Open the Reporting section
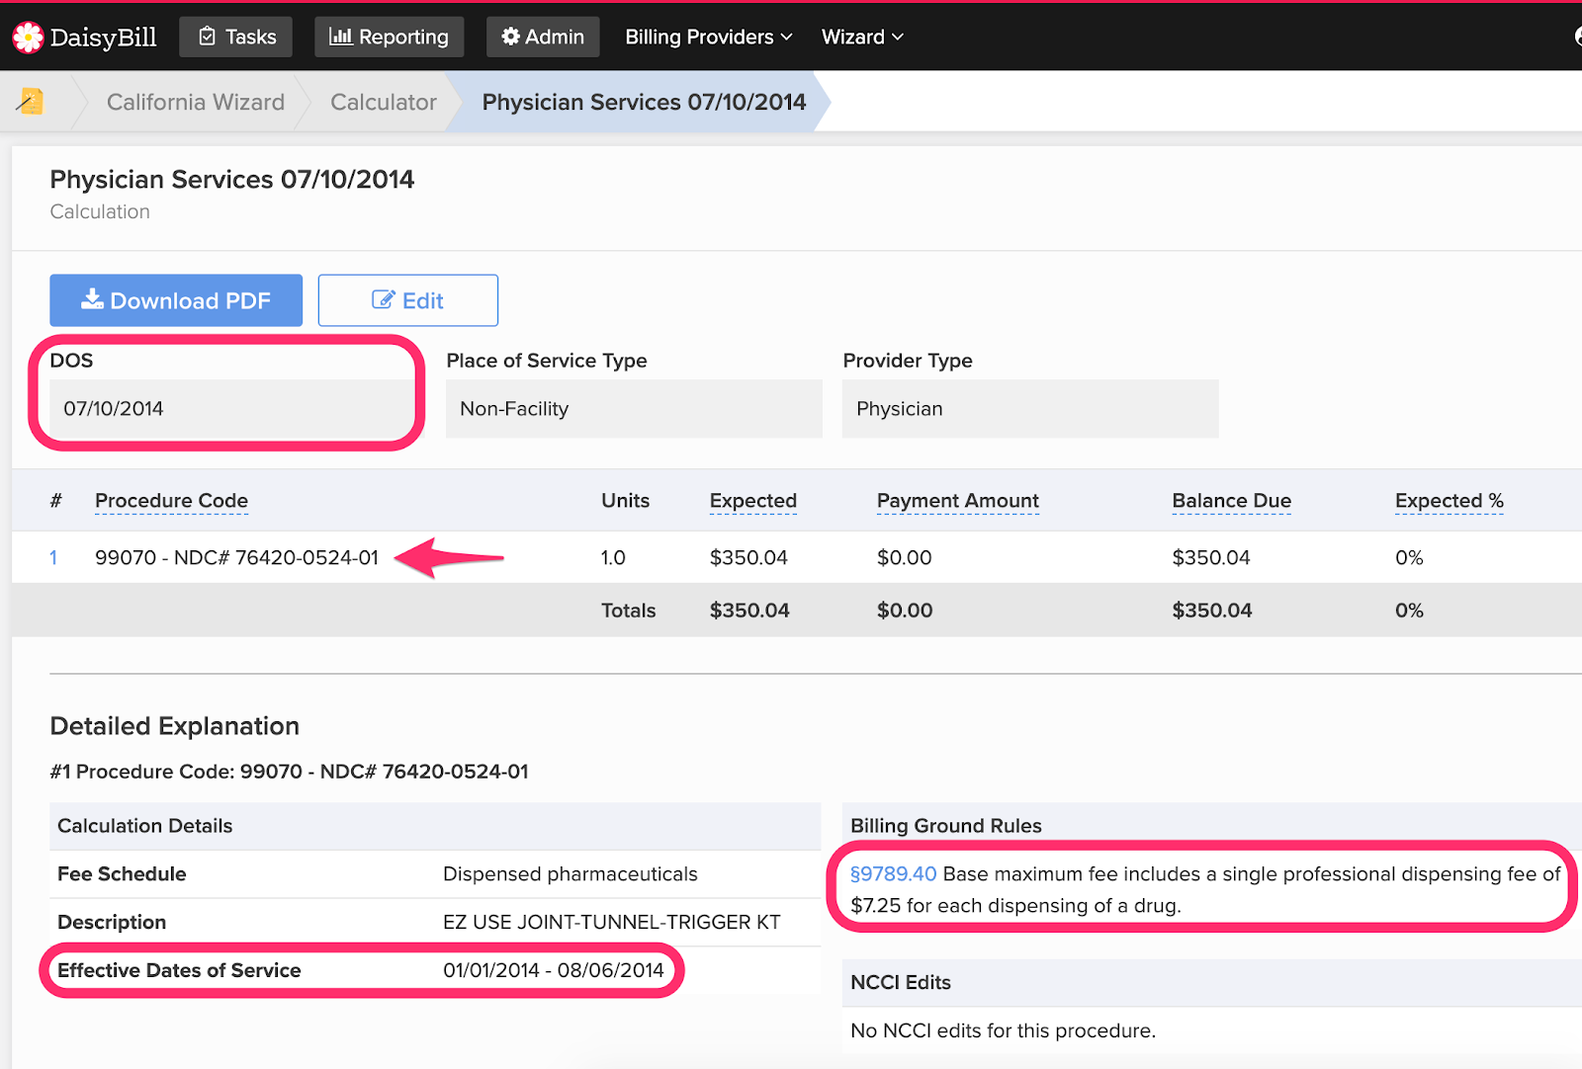Image resolution: width=1582 pixels, height=1069 pixels. [x=389, y=37]
